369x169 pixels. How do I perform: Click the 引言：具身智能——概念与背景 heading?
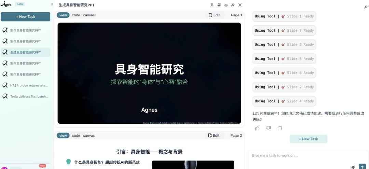coord(149,152)
